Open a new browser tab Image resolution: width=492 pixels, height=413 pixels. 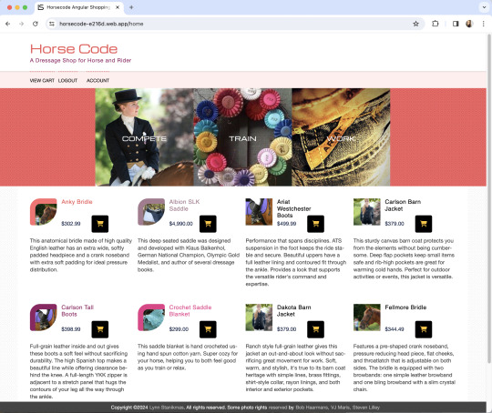(131, 7)
